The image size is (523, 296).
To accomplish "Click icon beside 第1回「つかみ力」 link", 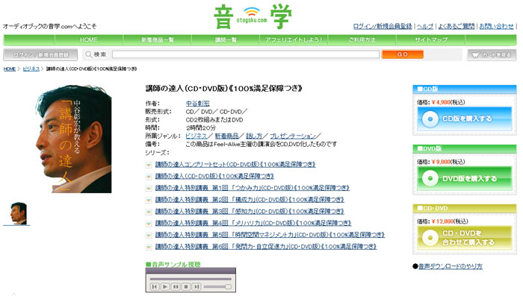I will tap(149, 189).
